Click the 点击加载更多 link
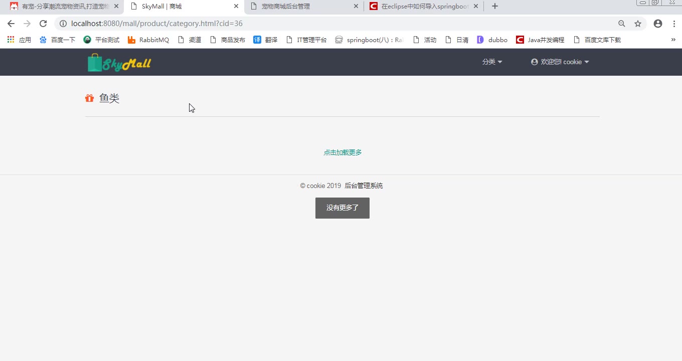Image resolution: width=682 pixels, height=361 pixels. pyautogui.click(x=343, y=152)
